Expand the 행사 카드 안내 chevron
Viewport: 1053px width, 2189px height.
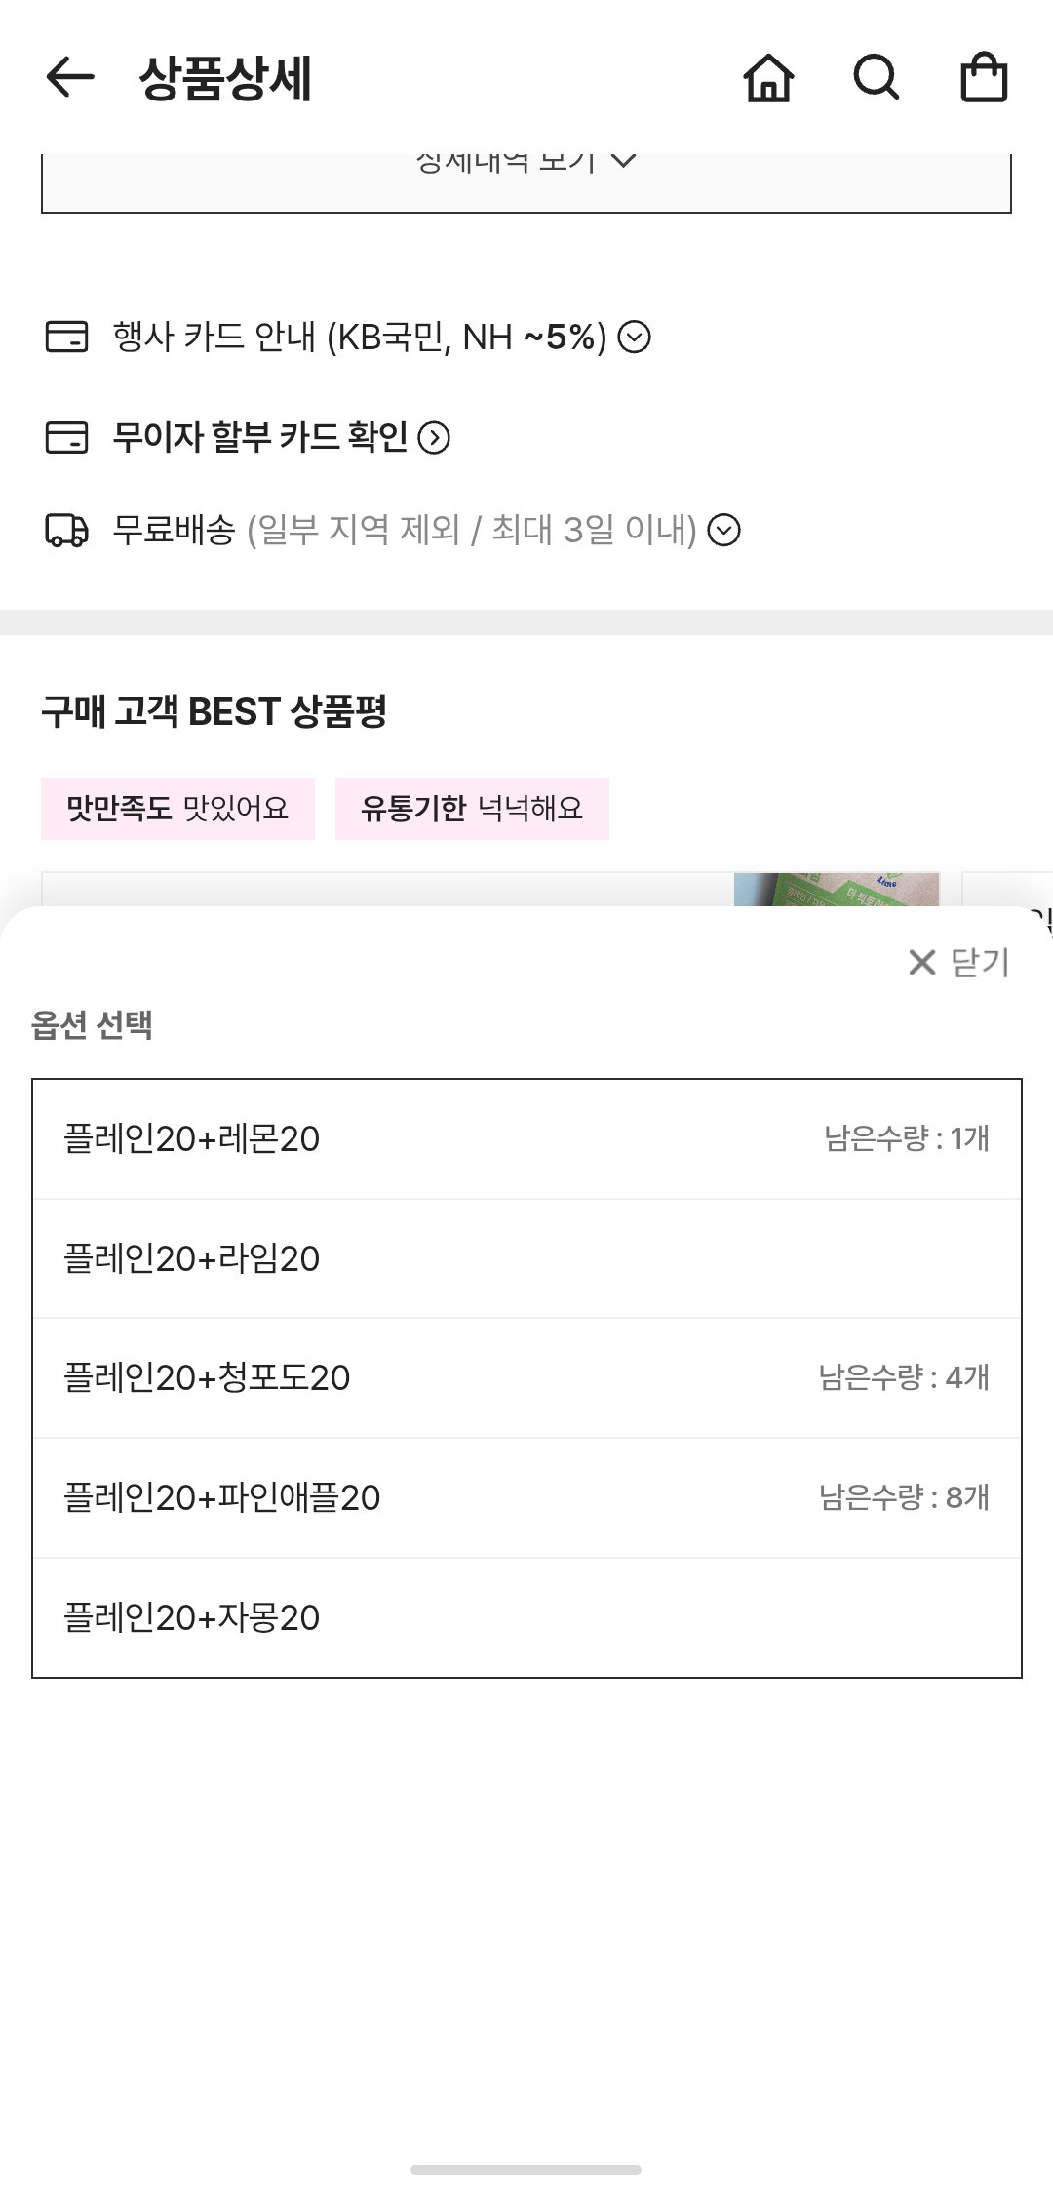click(x=635, y=338)
